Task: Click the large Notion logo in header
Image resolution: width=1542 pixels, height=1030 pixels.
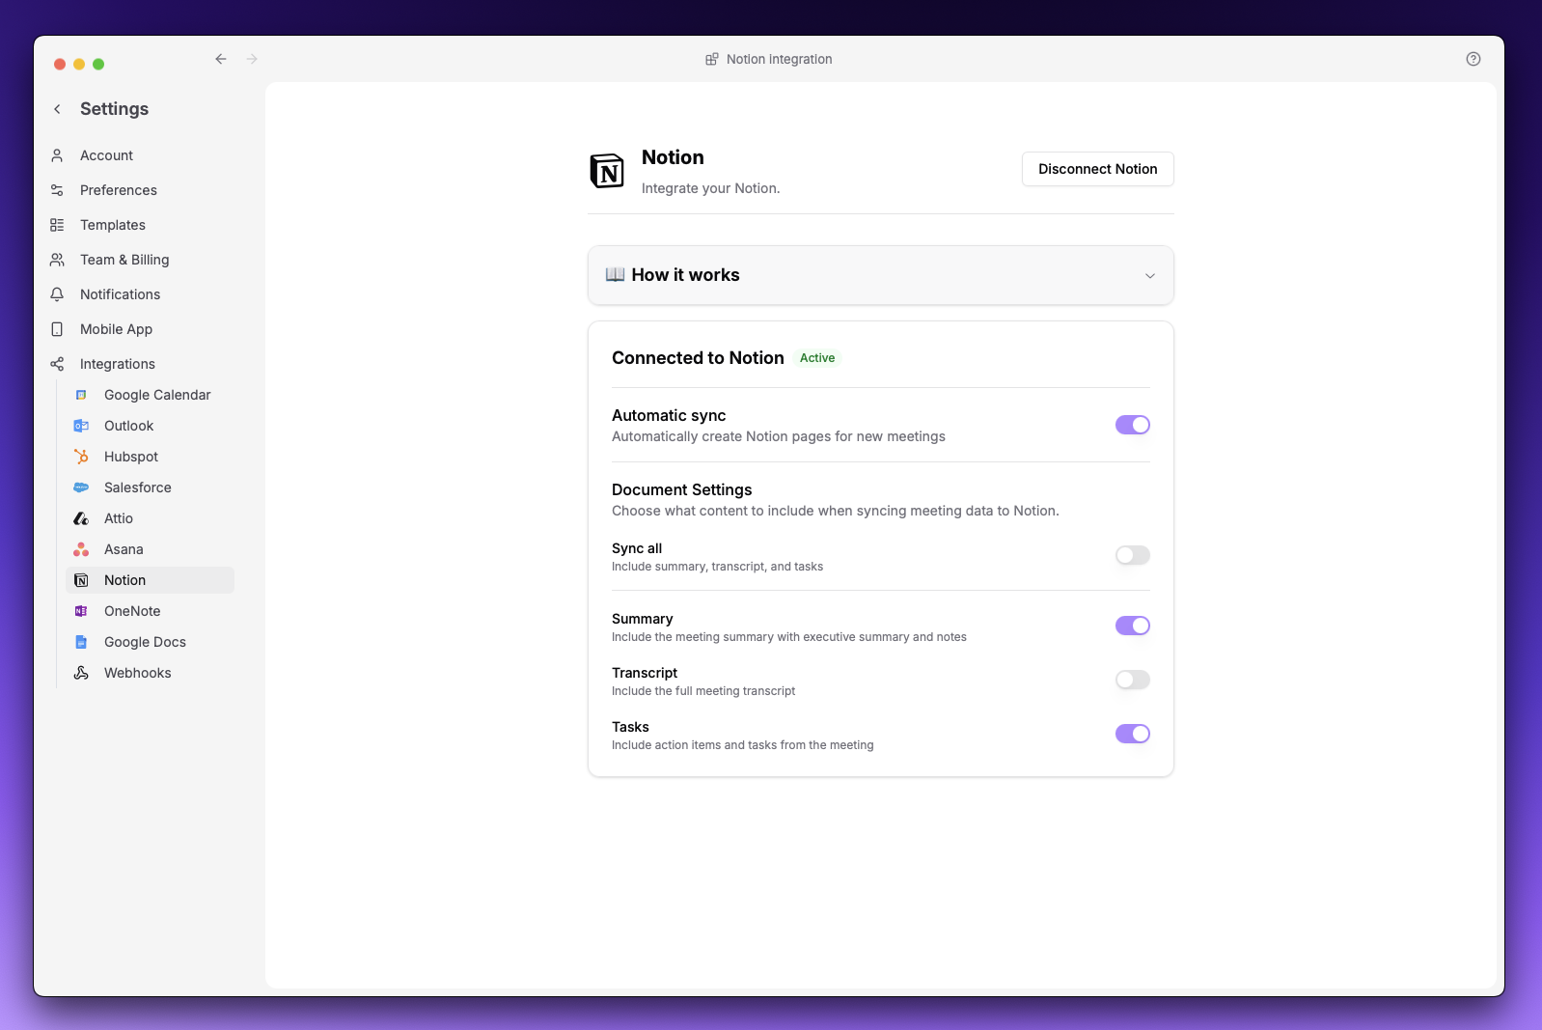Action: click(x=607, y=171)
